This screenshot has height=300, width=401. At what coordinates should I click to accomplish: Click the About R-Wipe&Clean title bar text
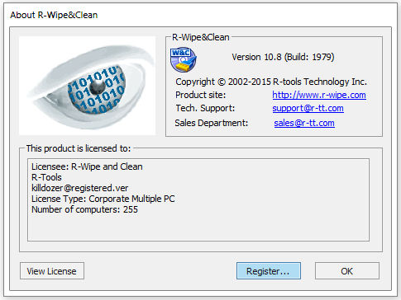tap(54, 15)
